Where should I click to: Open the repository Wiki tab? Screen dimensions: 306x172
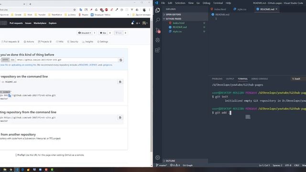59,42
